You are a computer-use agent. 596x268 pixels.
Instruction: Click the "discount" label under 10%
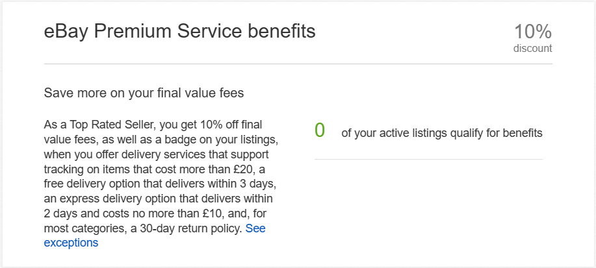[x=532, y=48]
